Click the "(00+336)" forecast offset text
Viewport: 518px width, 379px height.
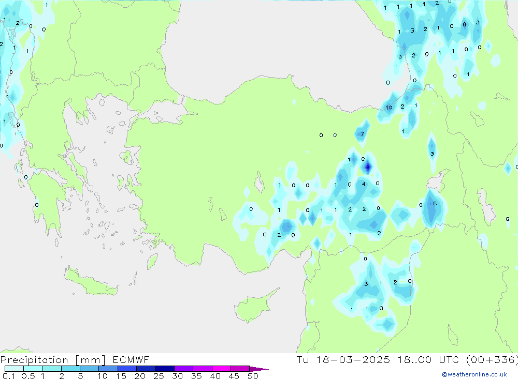[x=492, y=359]
